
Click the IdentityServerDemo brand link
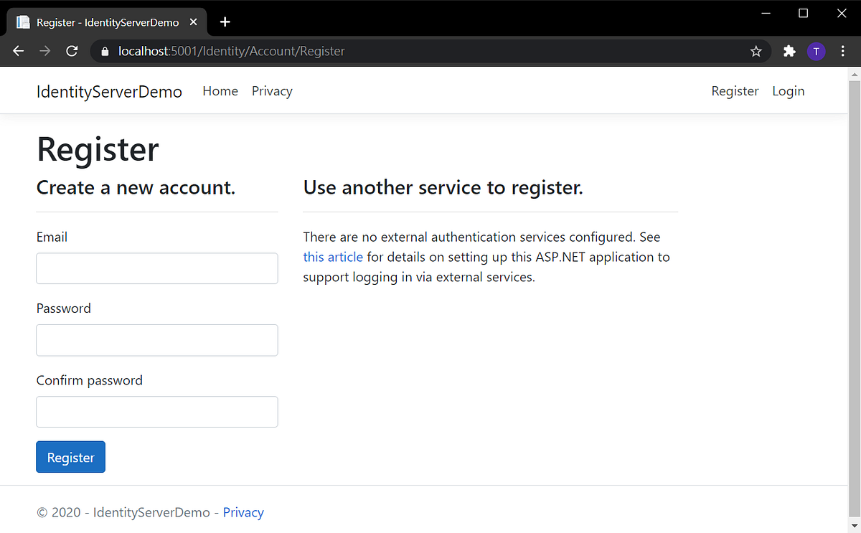pos(108,91)
